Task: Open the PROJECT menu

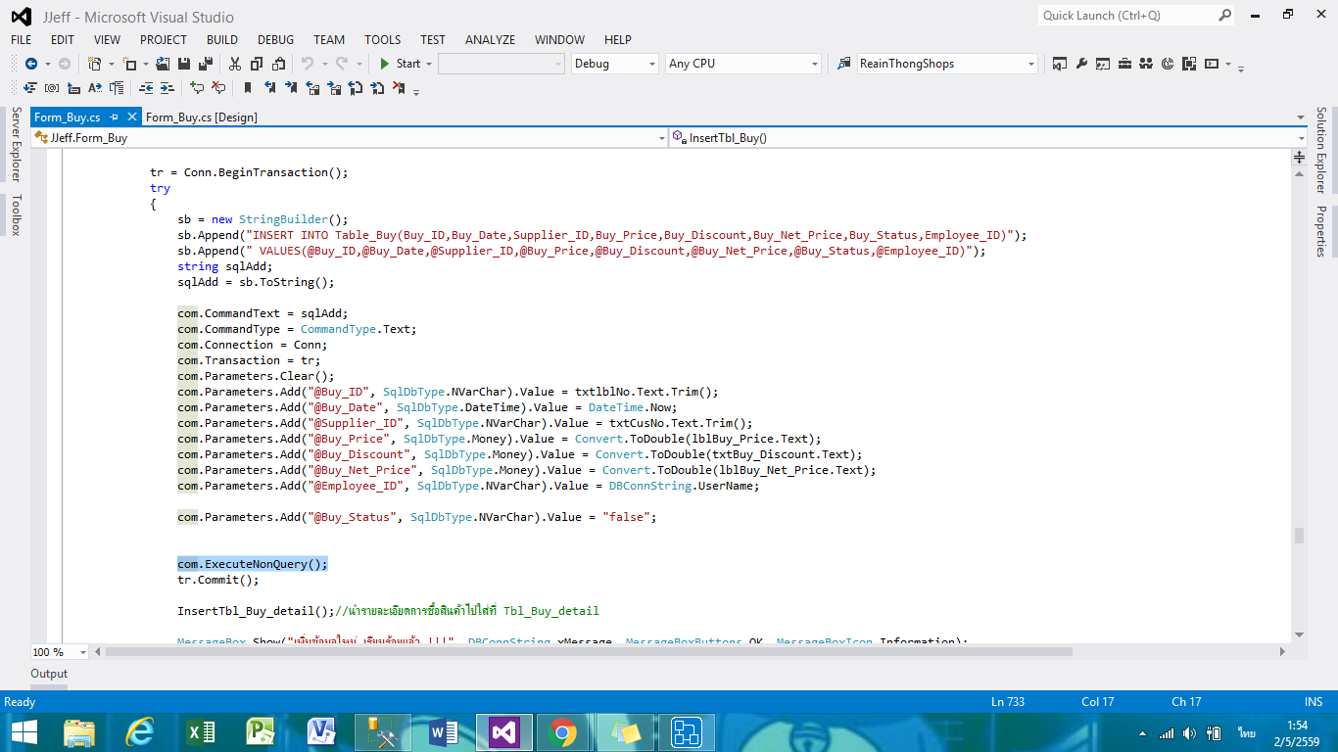Action: point(164,40)
